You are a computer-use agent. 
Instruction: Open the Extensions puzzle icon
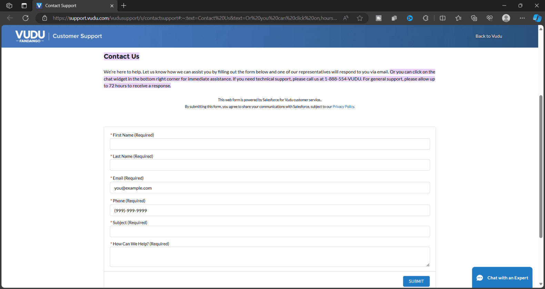tap(426, 18)
